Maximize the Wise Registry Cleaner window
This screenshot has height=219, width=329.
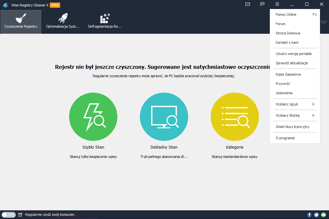307,4
